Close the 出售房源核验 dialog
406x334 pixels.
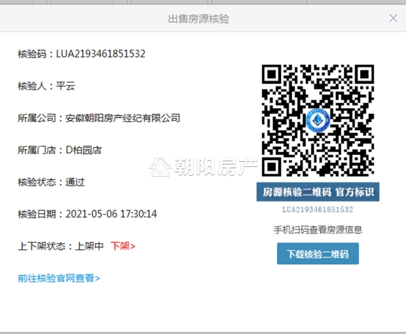(393, 18)
